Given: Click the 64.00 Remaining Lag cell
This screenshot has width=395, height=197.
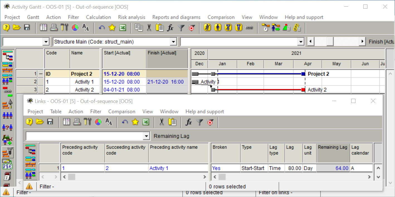Looking at the screenshot, I should point(333,168).
